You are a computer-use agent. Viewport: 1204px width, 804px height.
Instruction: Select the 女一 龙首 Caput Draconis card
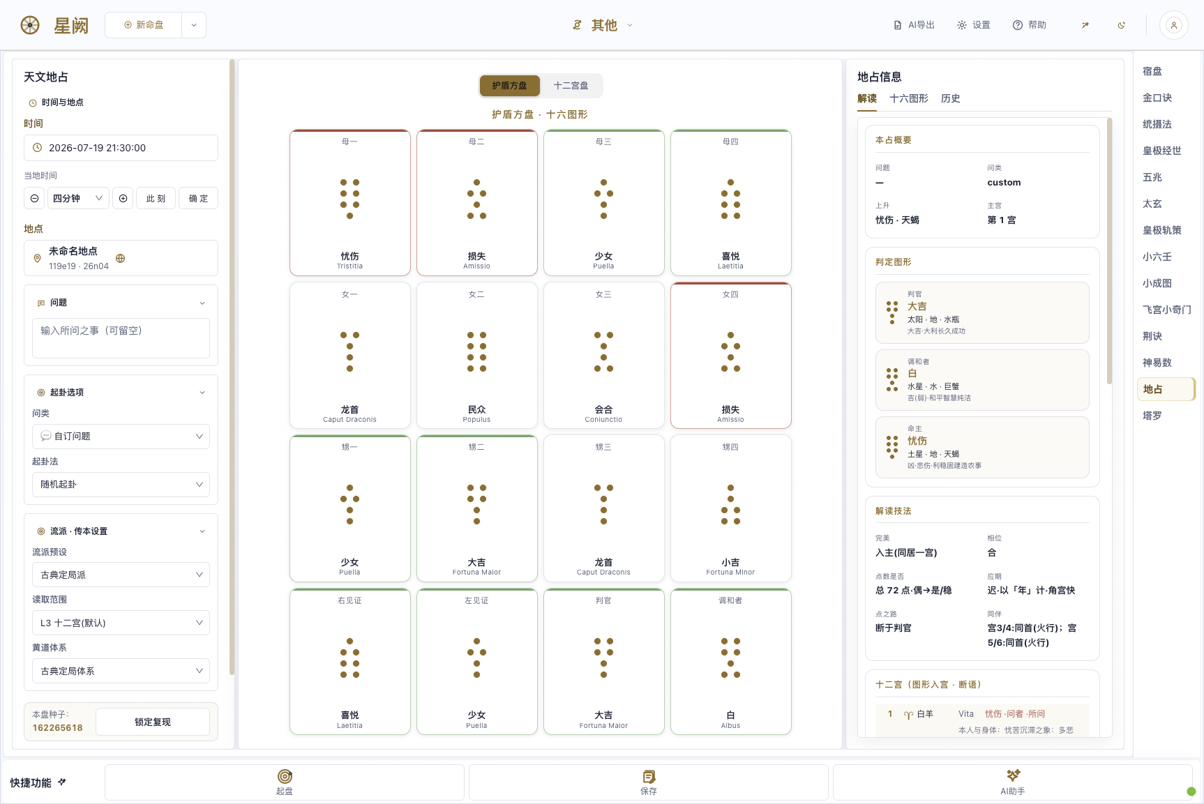pos(350,356)
